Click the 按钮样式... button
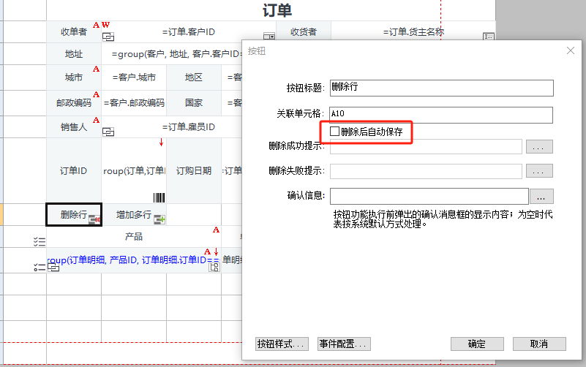 [282, 344]
